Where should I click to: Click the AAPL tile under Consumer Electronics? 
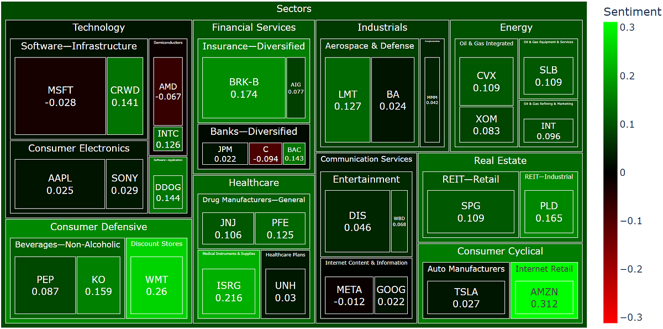pyautogui.click(x=60, y=184)
